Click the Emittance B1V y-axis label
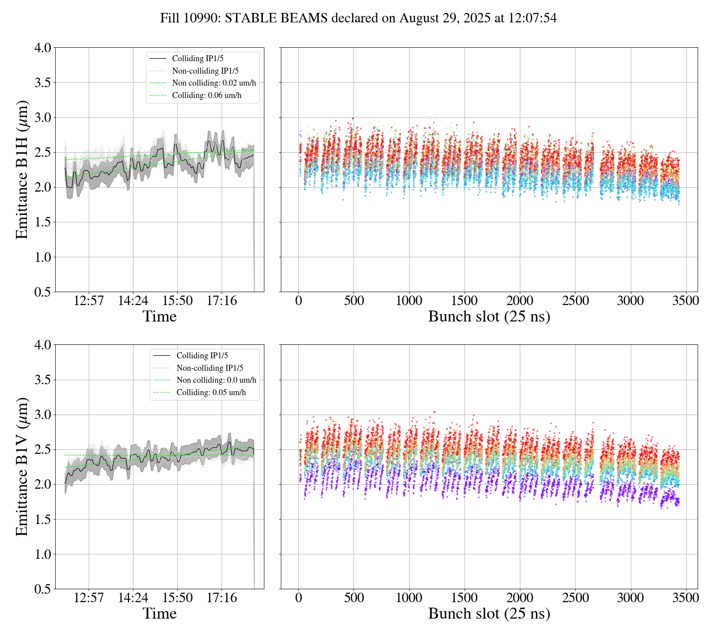This screenshot has width=717, height=637. click(22, 467)
